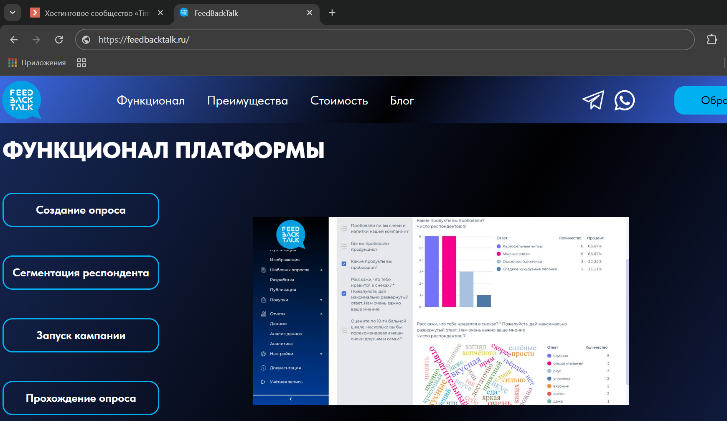Screen dimensions: 727x421
Task: Click the FeedBackTalk logo in the navigation bar
Action: pyautogui.click(x=21, y=100)
